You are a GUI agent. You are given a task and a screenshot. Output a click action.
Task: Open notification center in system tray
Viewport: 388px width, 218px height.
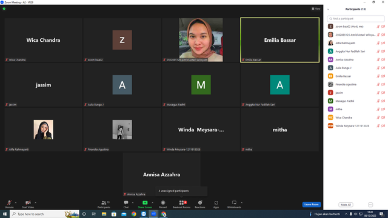point(382,214)
